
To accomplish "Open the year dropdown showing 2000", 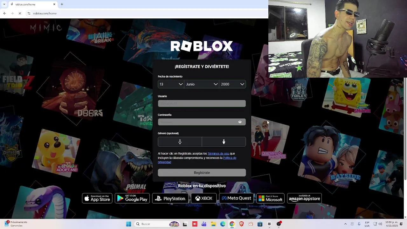I will tap(232, 84).
